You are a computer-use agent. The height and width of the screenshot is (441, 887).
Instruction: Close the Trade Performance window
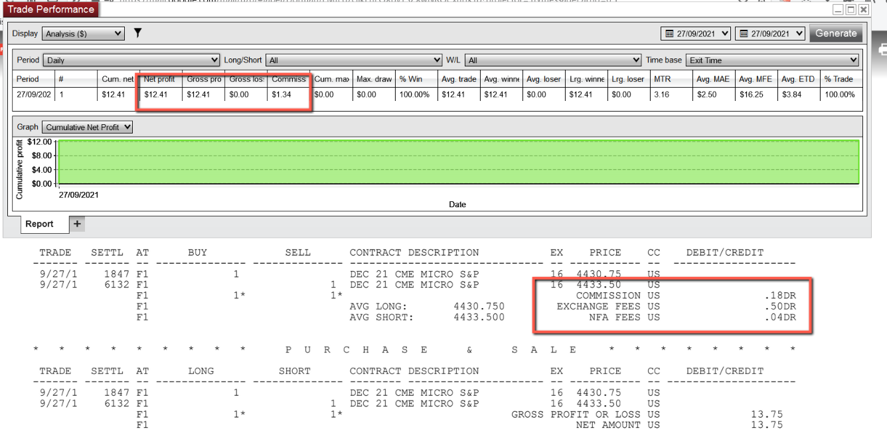(863, 10)
